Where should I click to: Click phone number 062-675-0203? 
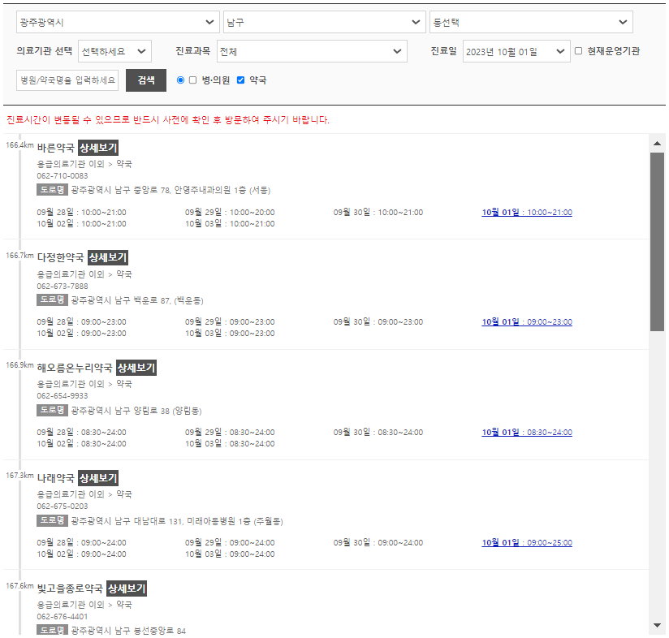click(63, 507)
